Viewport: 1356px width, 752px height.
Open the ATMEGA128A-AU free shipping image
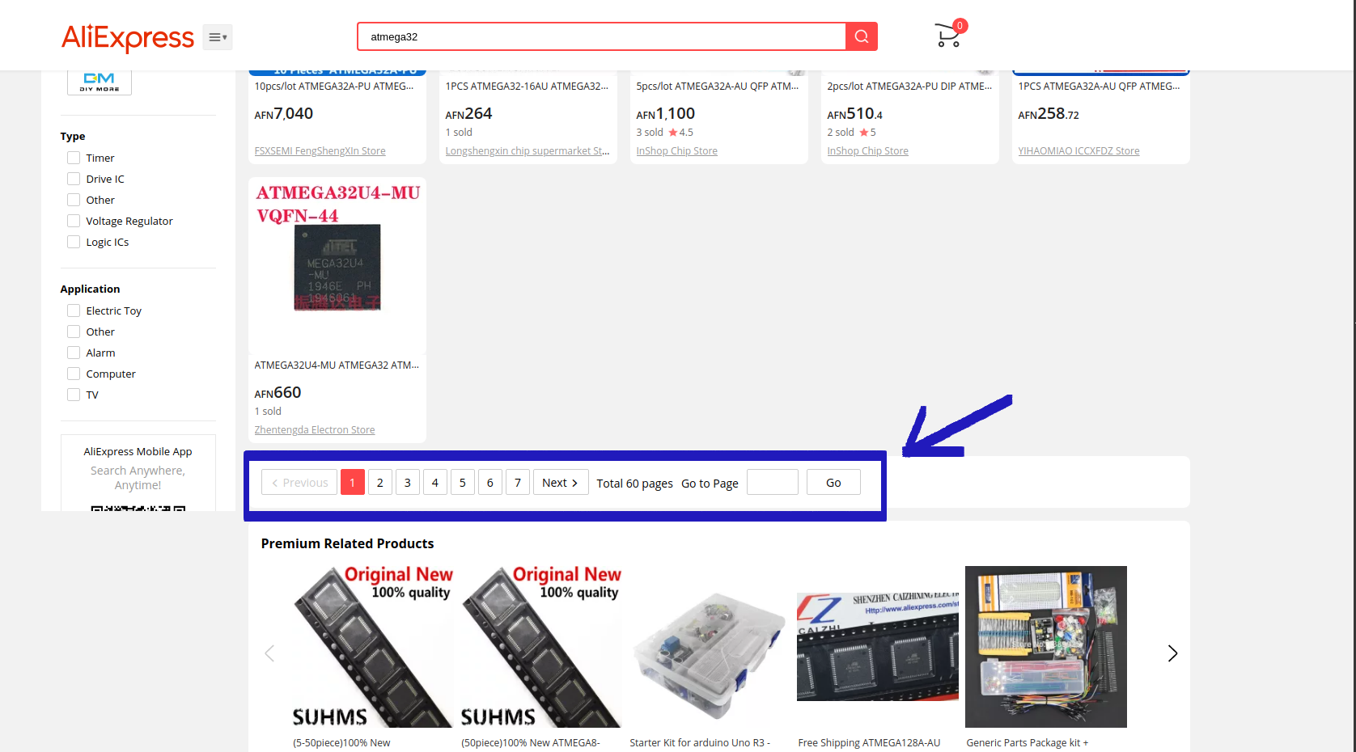pos(878,647)
